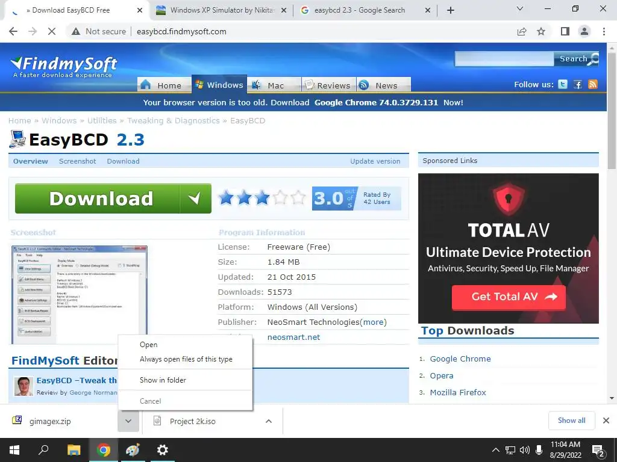Image resolution: width=617 pixels, height=462 pixels.
Task: Open Settings gear in taskbar
Action: [162, 450]
